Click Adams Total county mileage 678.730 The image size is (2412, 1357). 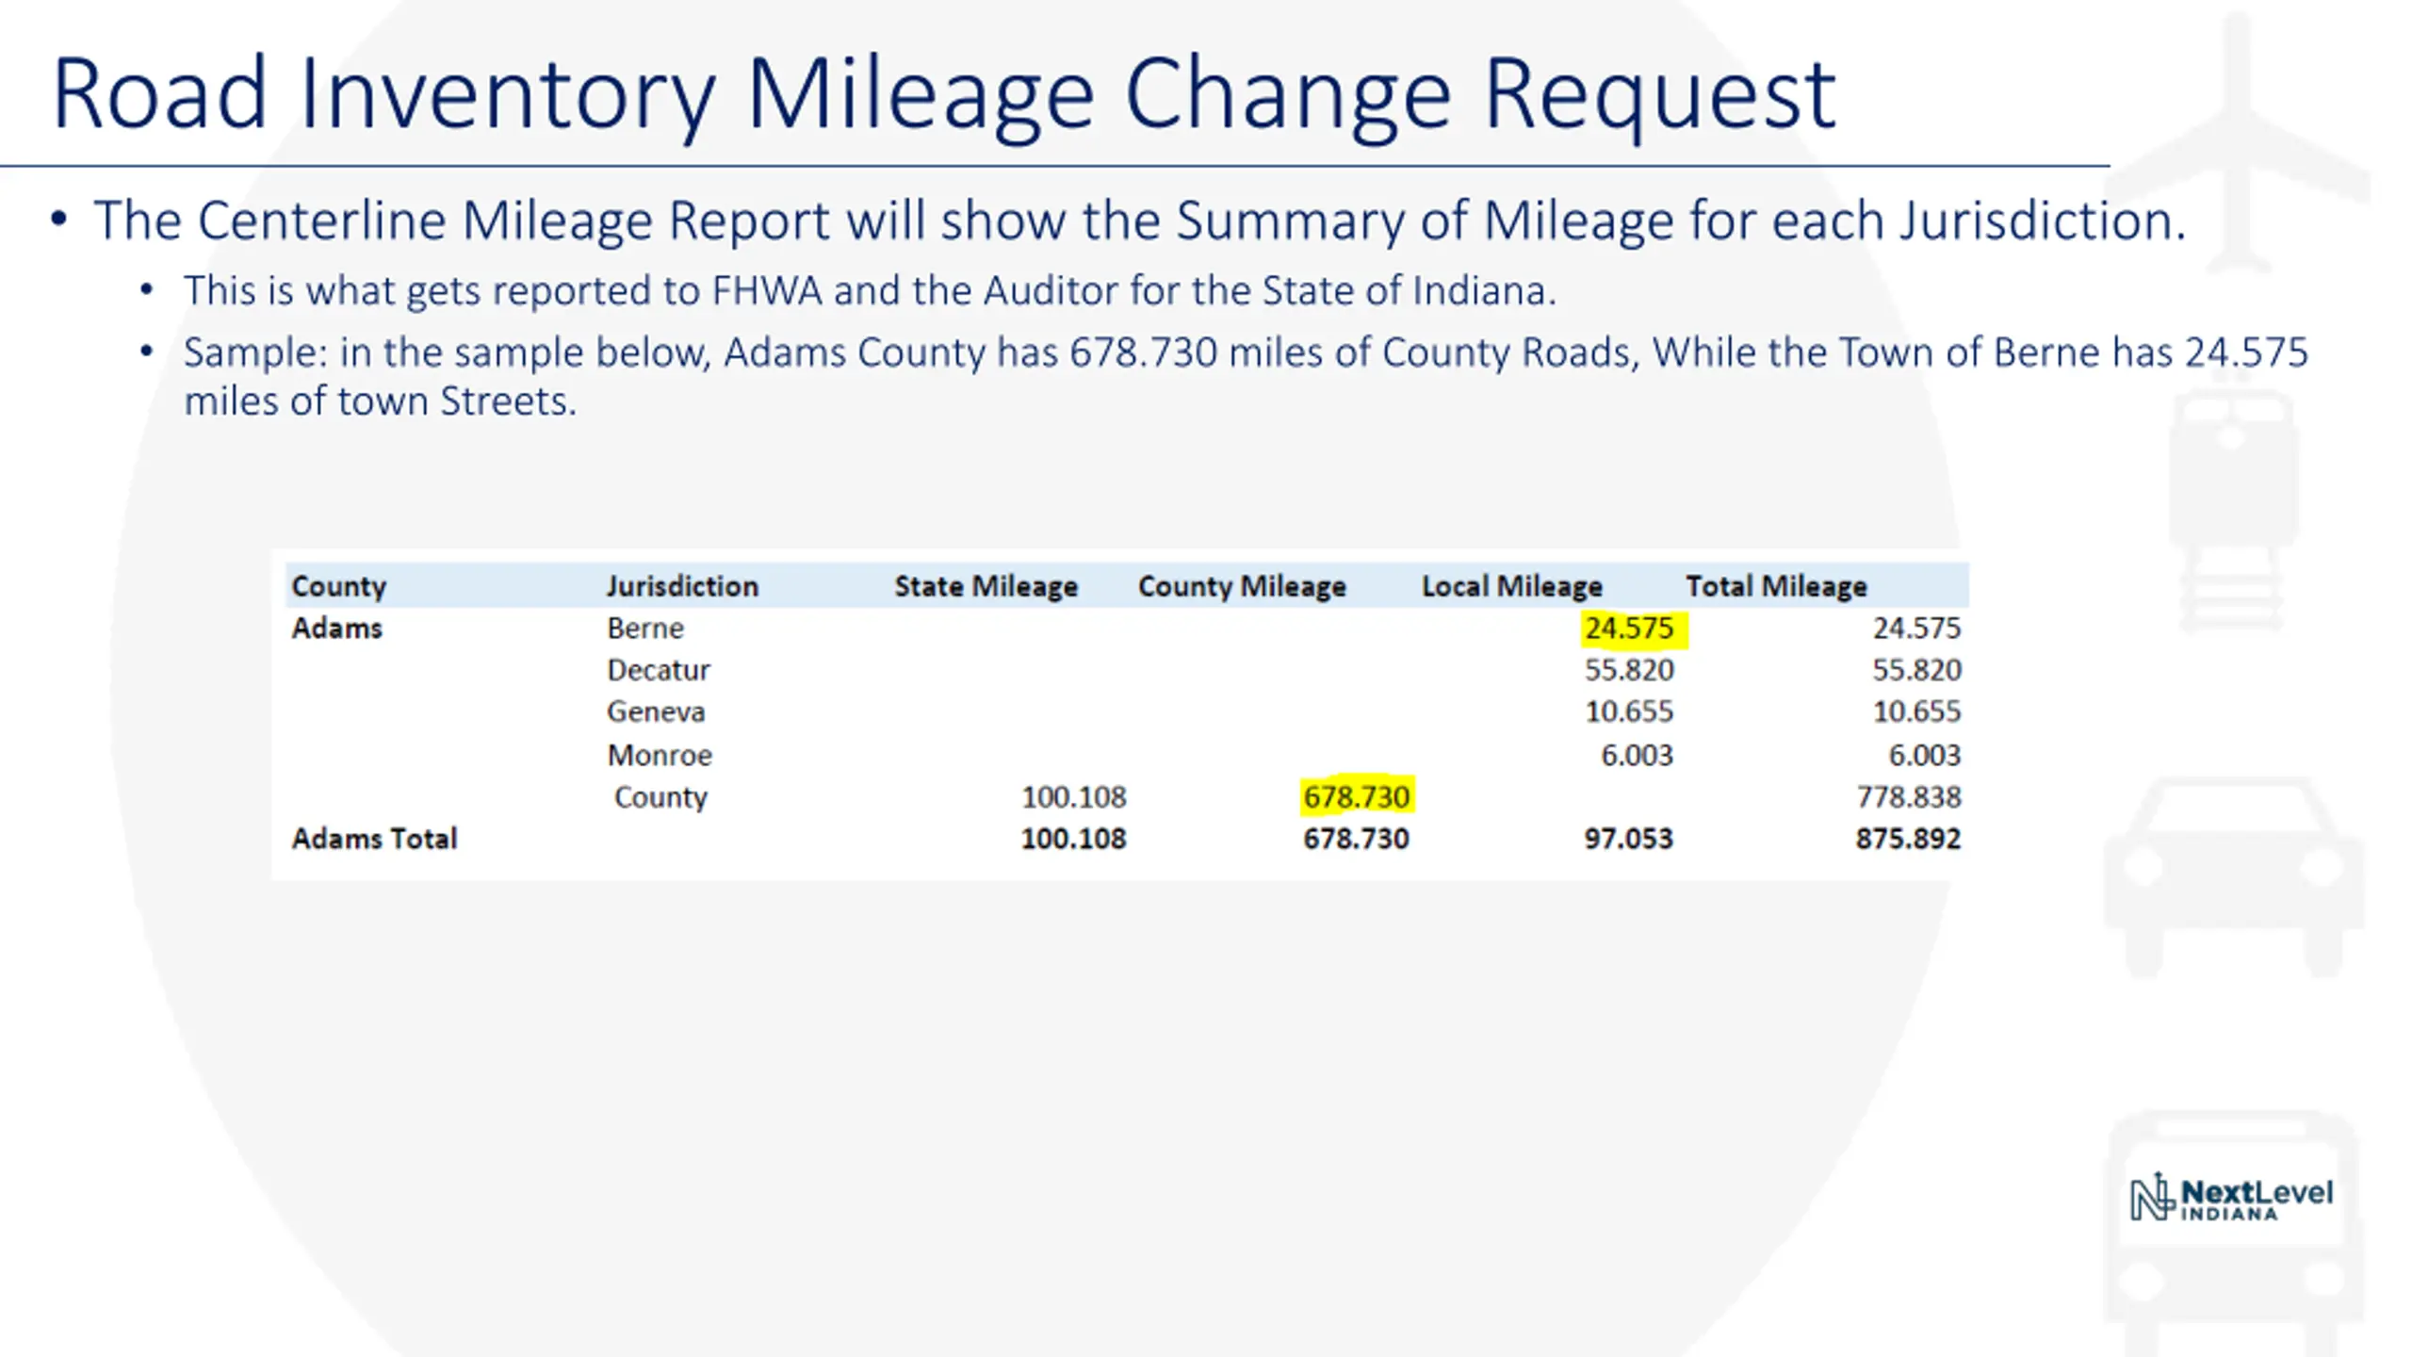click(x=1357, y=839)
